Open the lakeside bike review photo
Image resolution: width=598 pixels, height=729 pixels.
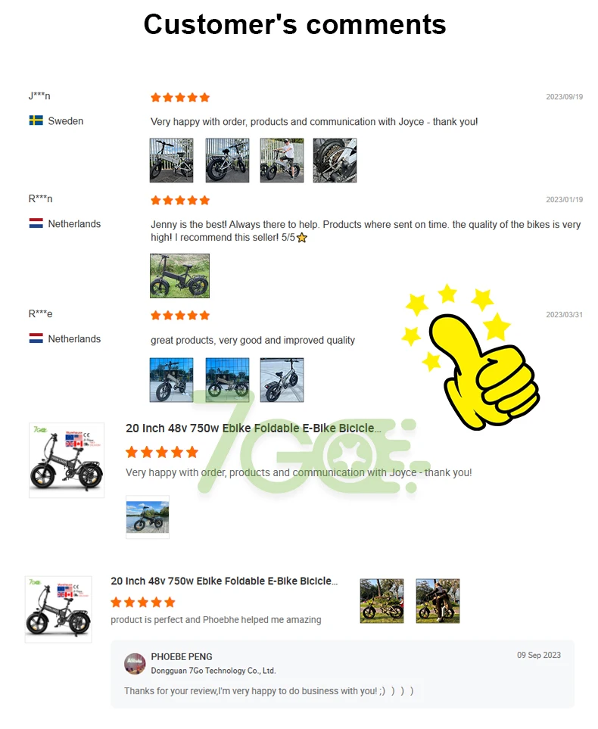pos(148,517)
